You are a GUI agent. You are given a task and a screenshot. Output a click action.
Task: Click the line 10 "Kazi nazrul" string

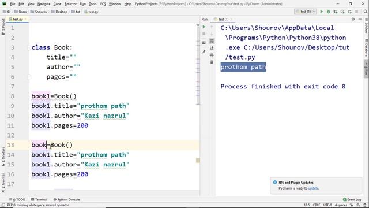(x=105, y=116)
